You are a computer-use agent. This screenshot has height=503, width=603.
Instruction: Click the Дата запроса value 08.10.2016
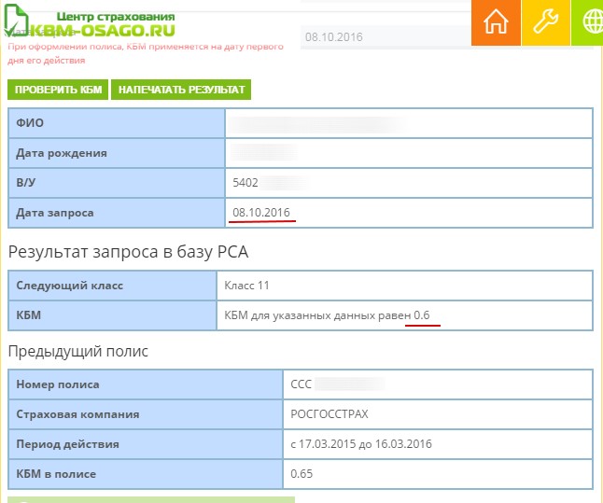(261, 212)
